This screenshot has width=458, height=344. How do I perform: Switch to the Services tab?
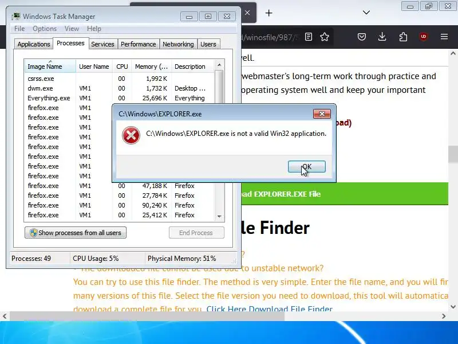pyautogui.click(x=102, y=44)
